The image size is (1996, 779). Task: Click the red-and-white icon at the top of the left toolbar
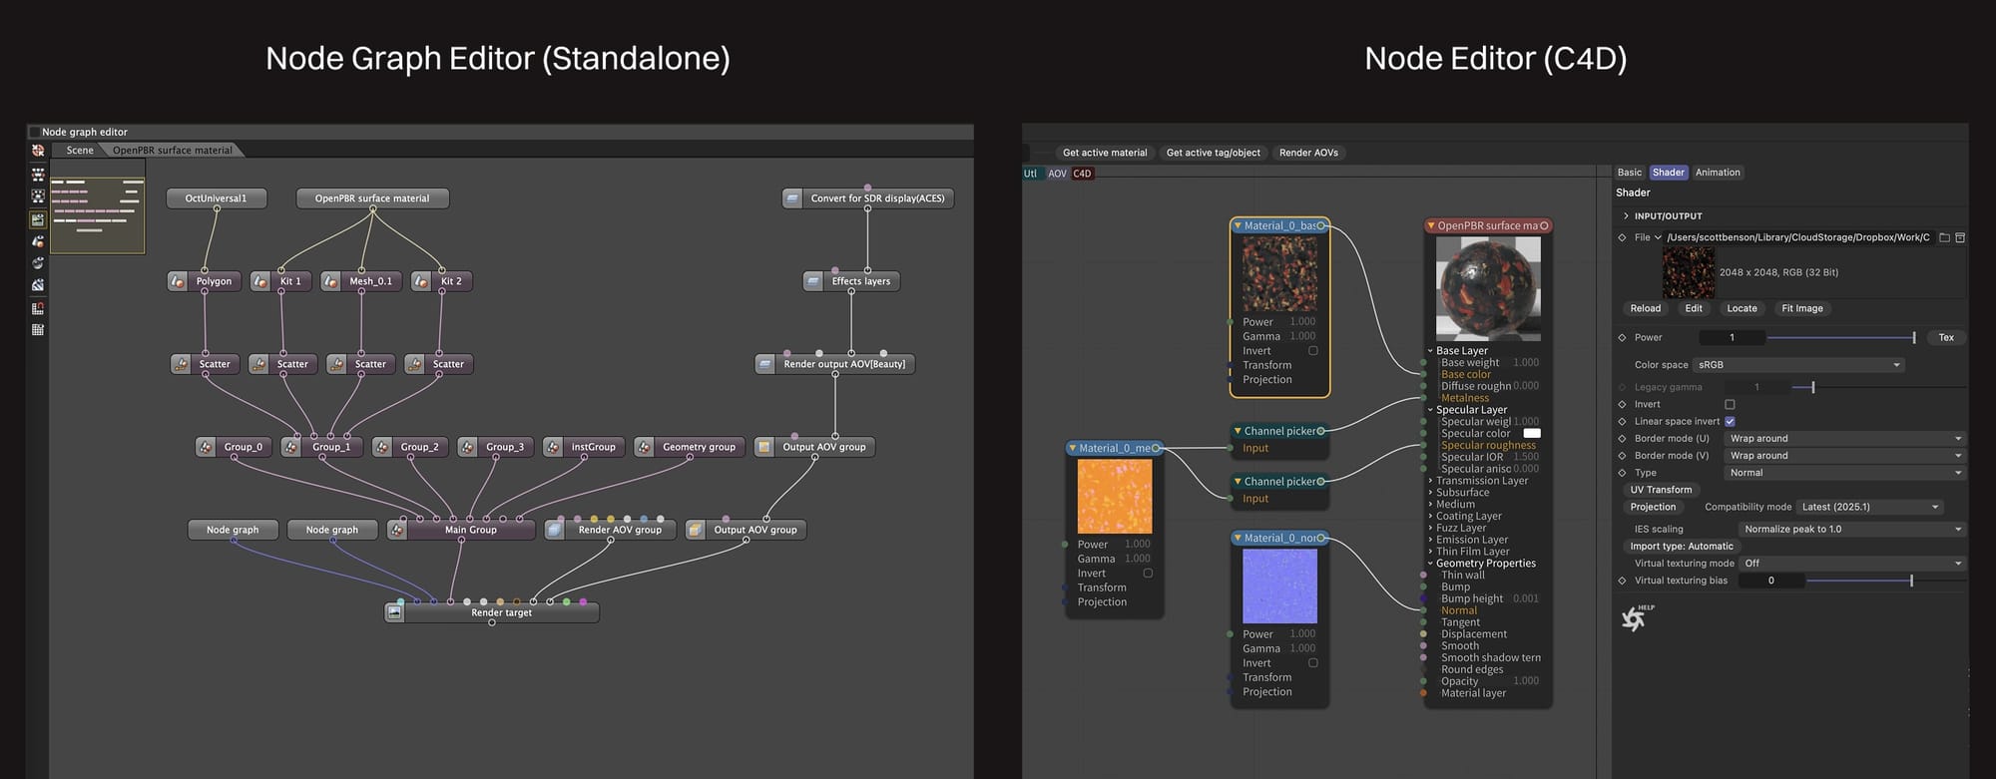click(x=38, y=151)
